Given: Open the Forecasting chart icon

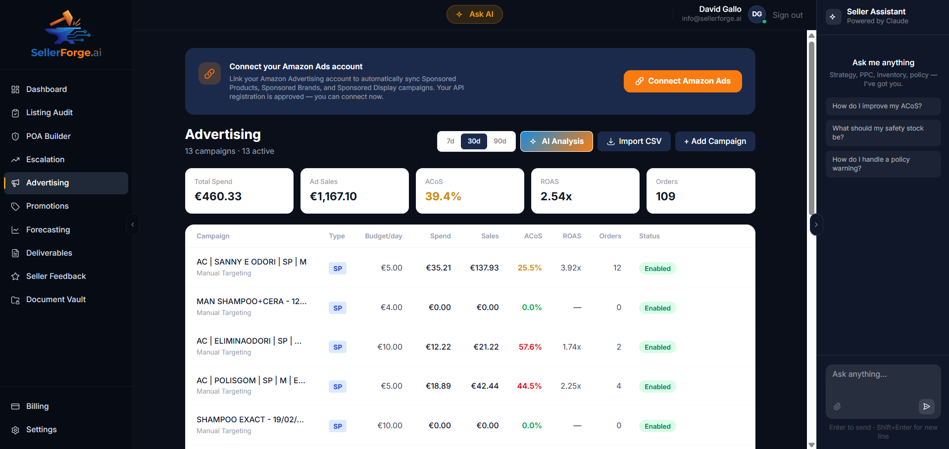Looking at the screenshot, I should pyautogui.click(x=15, y=229).
